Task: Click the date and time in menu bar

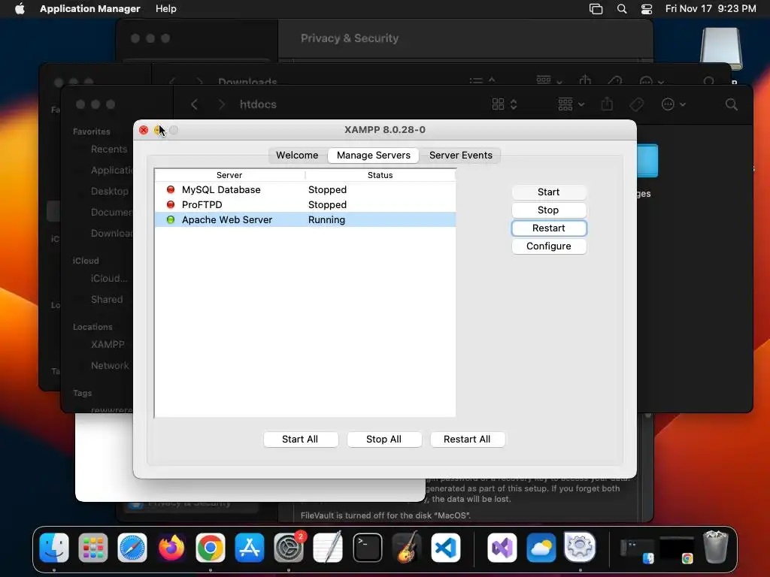Action: click(x=711, y=9)
